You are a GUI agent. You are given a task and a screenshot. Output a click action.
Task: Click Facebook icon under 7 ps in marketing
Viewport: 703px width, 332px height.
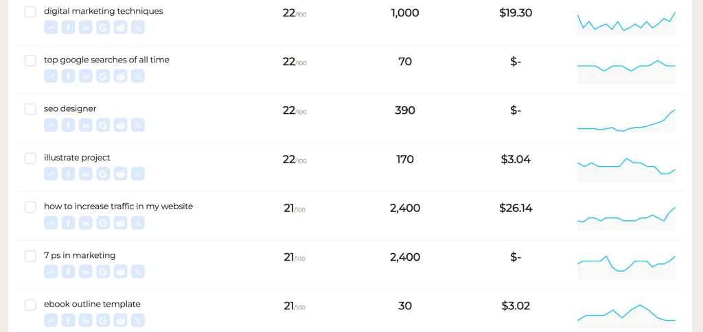(x=68, y=272)
